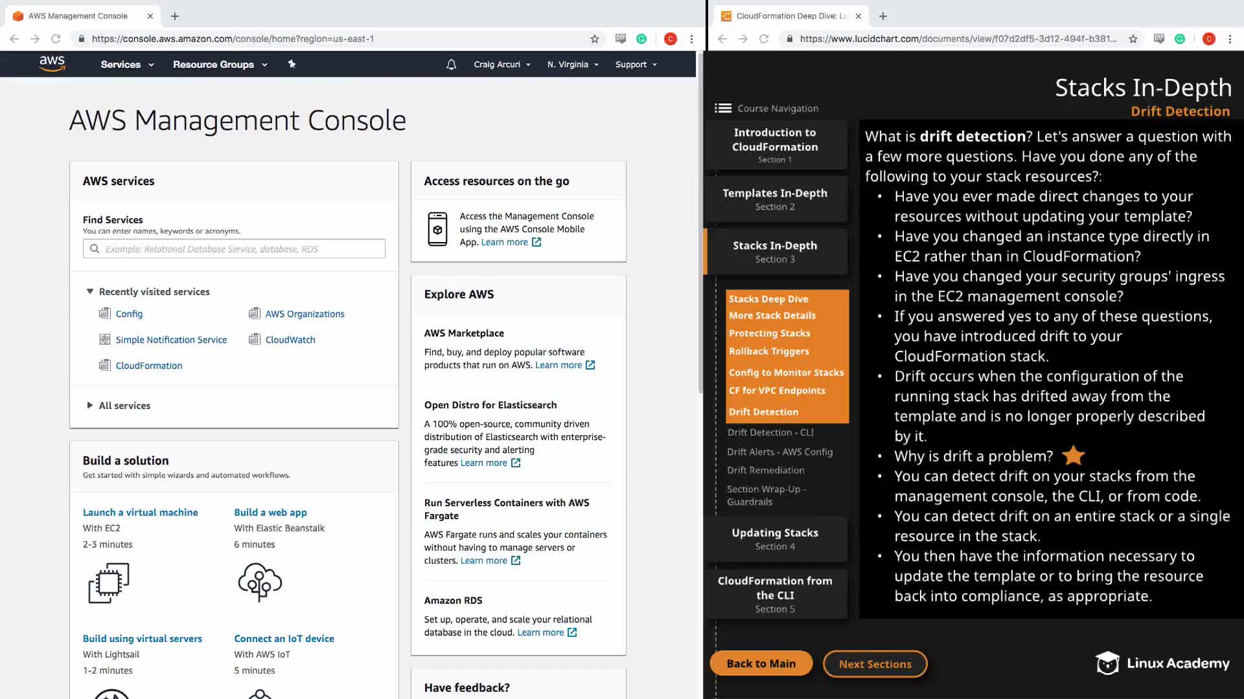Image resolution: width=1244 pixels, height=699 pixels.
Task: Click the orange star next to 'Why is drift a problem?'
Action: click(1074, 456)
